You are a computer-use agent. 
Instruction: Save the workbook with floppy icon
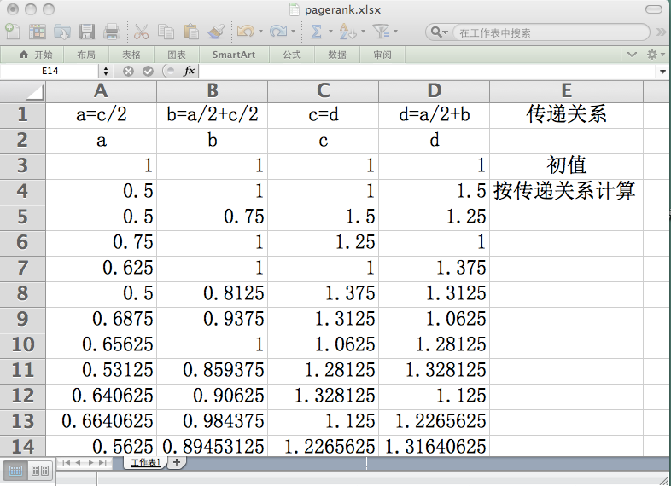coord(87,32)
